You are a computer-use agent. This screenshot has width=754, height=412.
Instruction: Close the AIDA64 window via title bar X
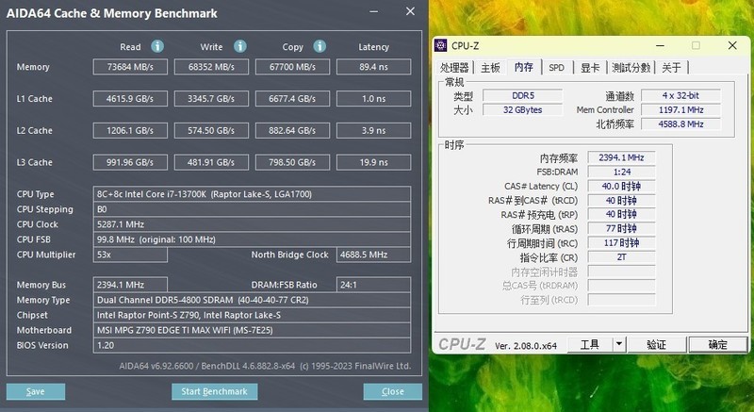410,11
